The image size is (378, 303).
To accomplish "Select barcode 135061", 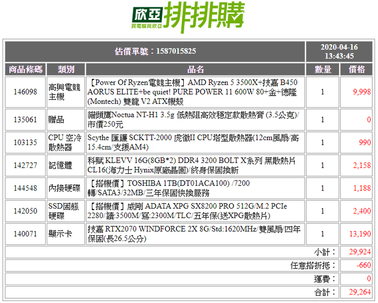I will point(25,120).
